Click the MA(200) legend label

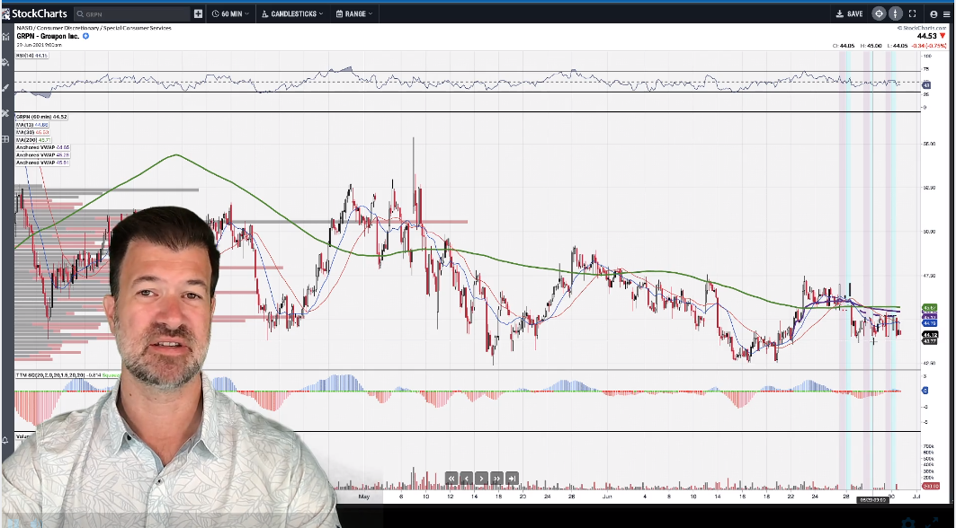(33, 140)
